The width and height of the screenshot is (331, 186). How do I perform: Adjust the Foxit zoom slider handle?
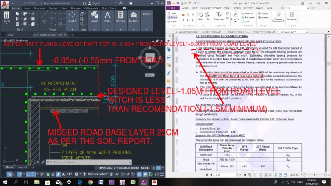coord(315,175)
